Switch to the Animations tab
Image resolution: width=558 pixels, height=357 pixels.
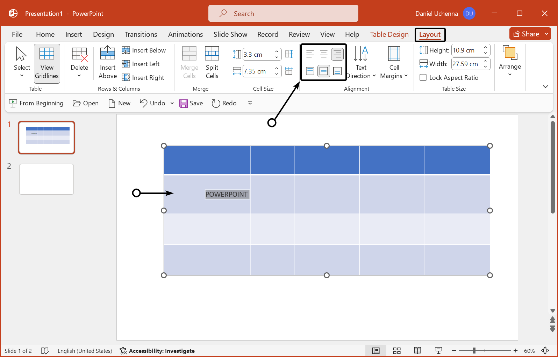point(185,34)
